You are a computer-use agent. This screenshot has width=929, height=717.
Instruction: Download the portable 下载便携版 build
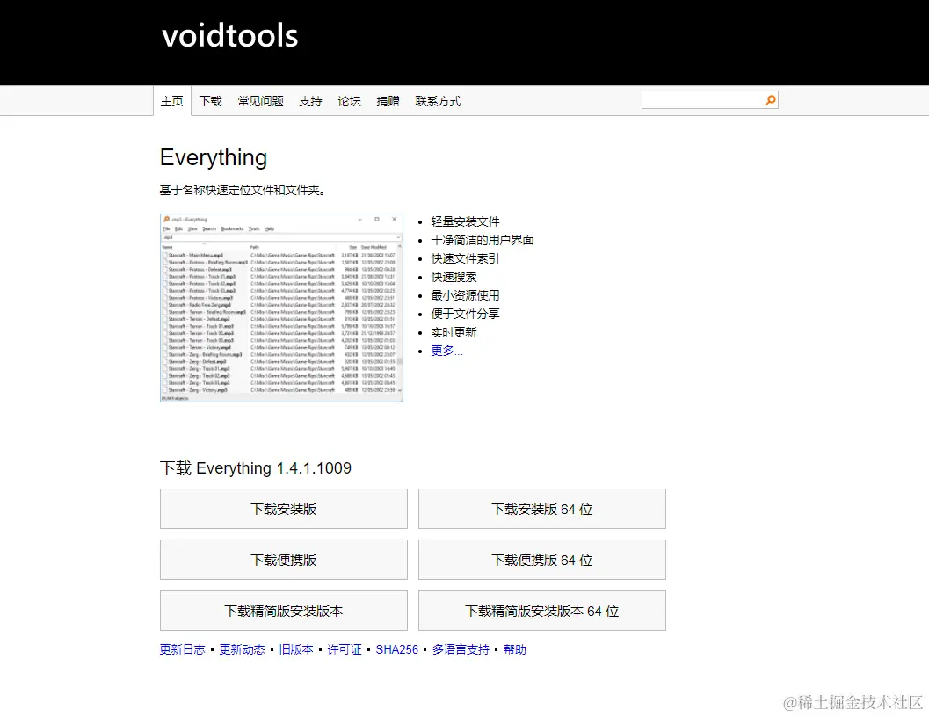(284, 560)
